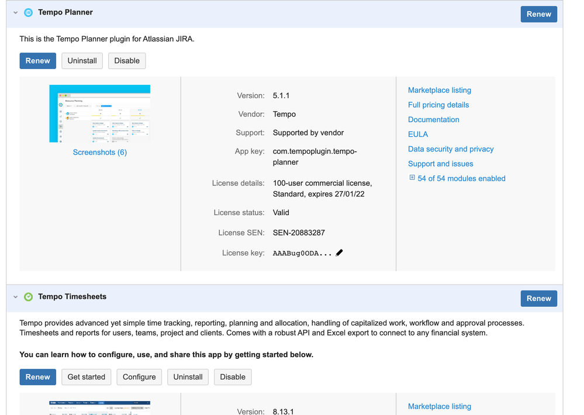Select license details 100-user commercial license text
Image resolution: width=584 pixels, height=415 pixels.
[323, 188]
